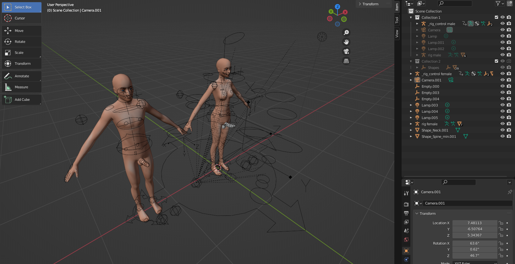Click the pan view hand icon
Screen dimensions: 515x264
[346, 42]
